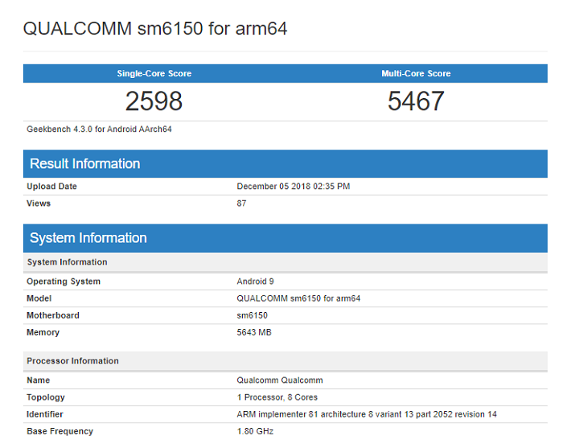The image size is (563, 448).
Task: Click Base Frequency value 1.80 GHz
Action: pos(255,431)
